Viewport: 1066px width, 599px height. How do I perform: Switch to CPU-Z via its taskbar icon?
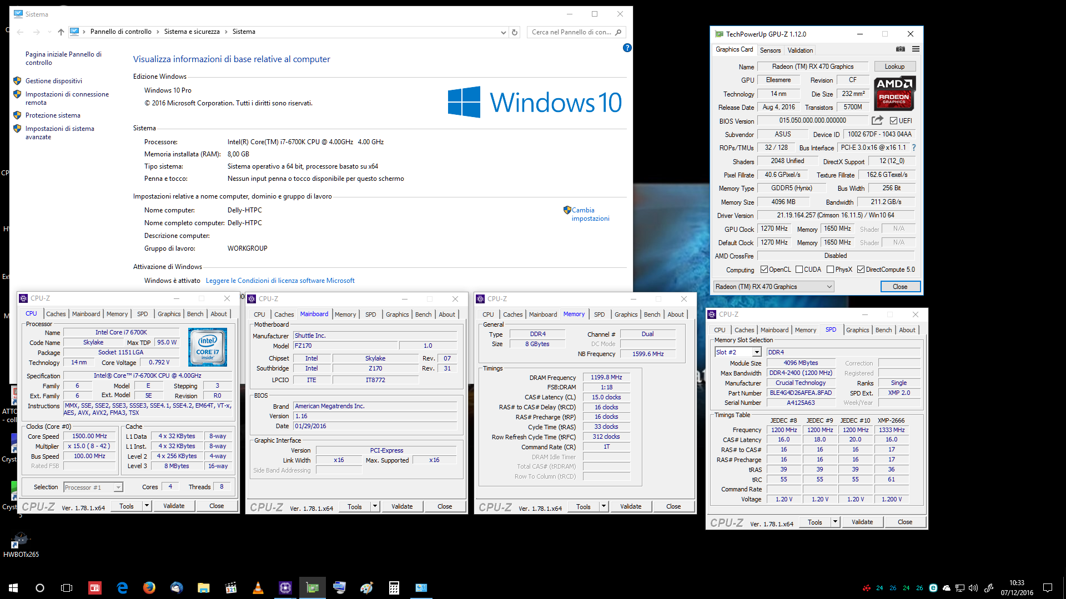tap(285, 588)
